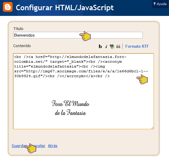Switch the editor to Formato RTF
169x166 pixels.
137,46
